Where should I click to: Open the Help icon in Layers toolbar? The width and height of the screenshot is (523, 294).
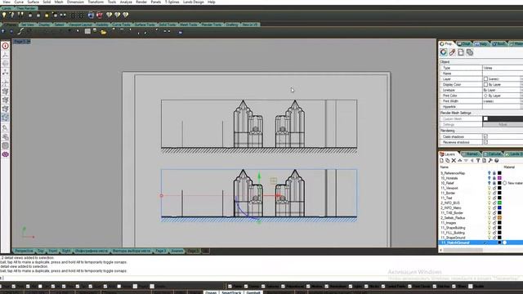tap(497, 161)
